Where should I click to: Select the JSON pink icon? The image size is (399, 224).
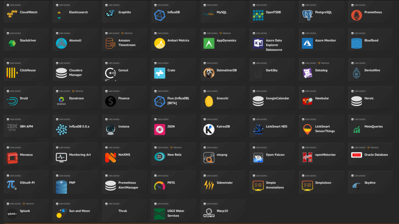tap(159, 129)
